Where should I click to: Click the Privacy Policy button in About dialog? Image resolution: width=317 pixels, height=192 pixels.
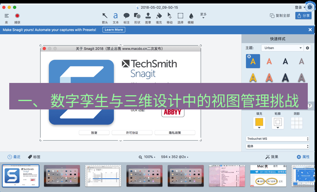[x=175, y=132]
